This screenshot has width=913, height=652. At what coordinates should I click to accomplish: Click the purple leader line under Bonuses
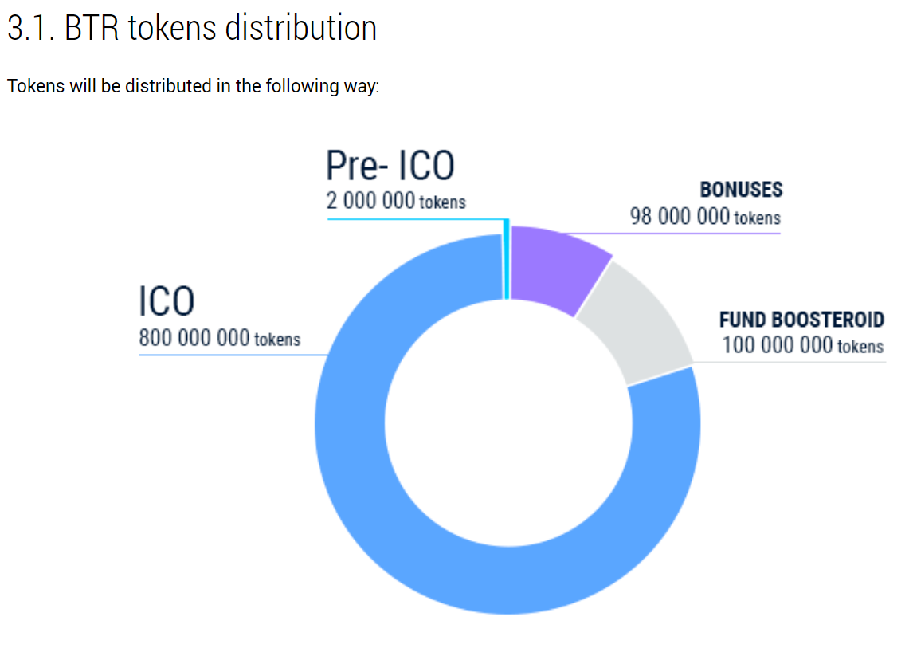point(672,234)
